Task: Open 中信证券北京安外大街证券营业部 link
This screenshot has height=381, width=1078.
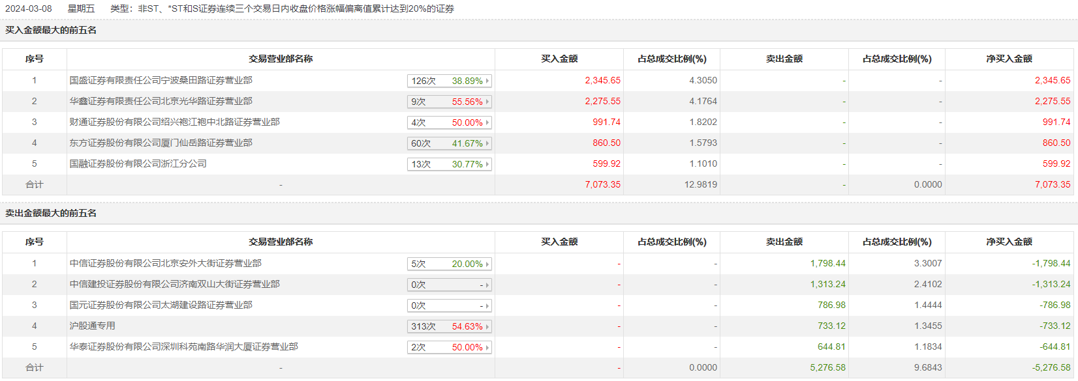Action: click(166, 264)
